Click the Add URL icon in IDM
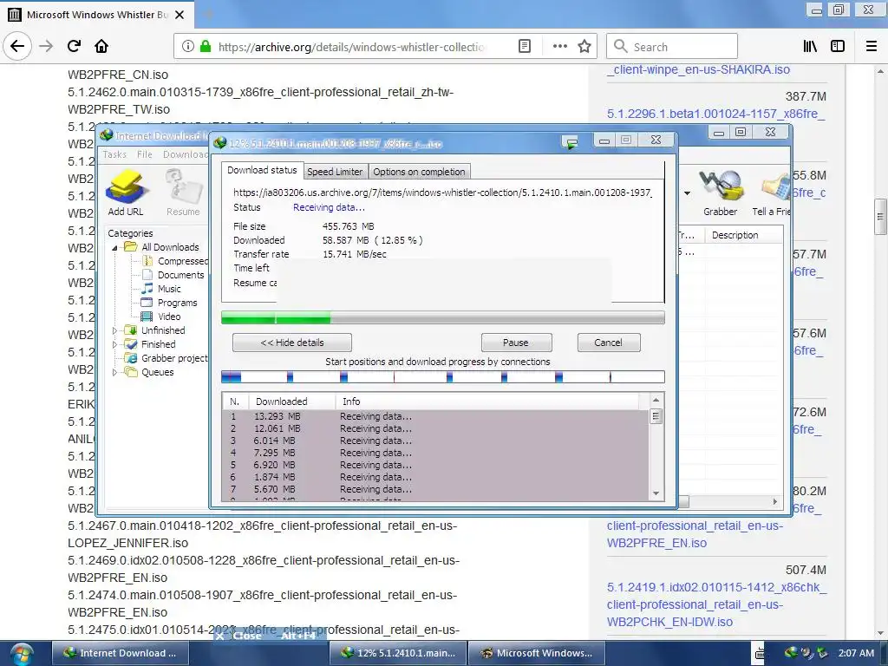 tap(127, 193)
